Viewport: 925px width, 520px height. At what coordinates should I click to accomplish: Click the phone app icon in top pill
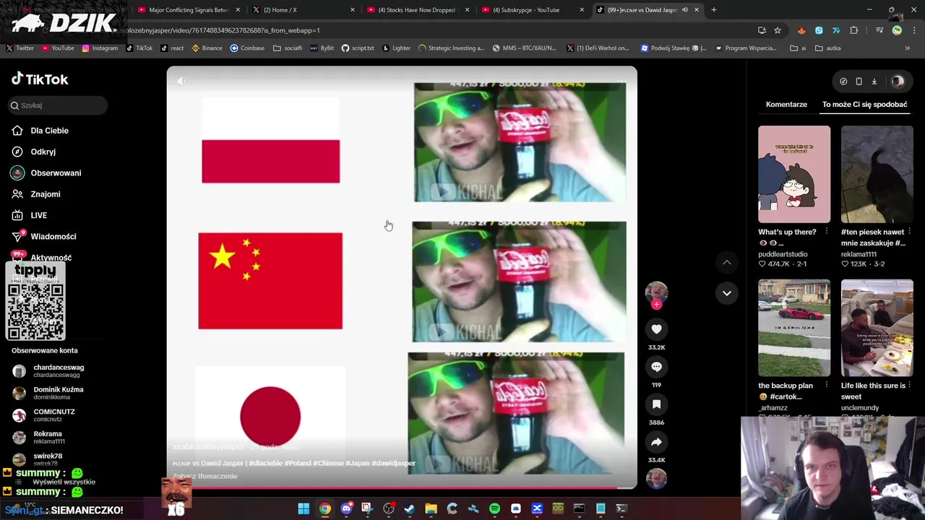(x=859, y=82)
